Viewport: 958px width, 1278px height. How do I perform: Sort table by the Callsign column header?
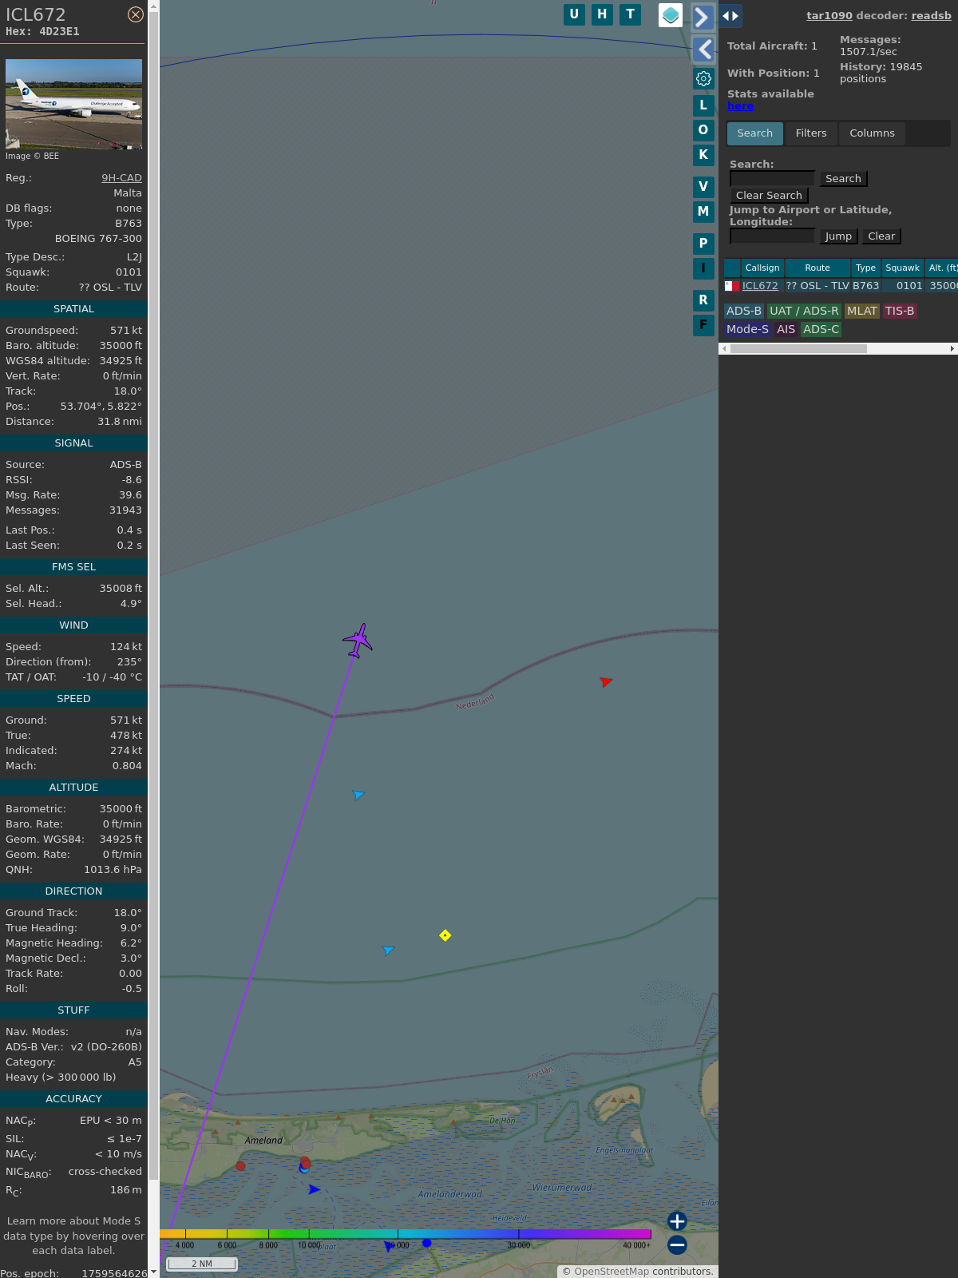pyautogui.click(x=762, y=268)
